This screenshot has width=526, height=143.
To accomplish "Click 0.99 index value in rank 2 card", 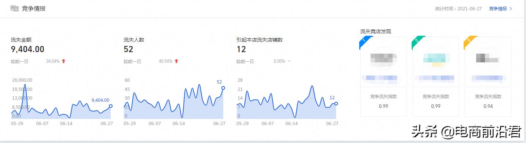I will point(435,106).
